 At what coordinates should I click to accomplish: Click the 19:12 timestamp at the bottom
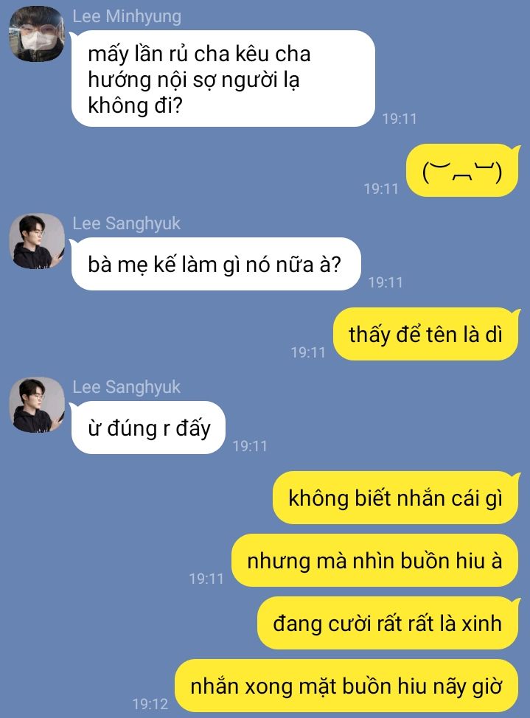point(150,704)
